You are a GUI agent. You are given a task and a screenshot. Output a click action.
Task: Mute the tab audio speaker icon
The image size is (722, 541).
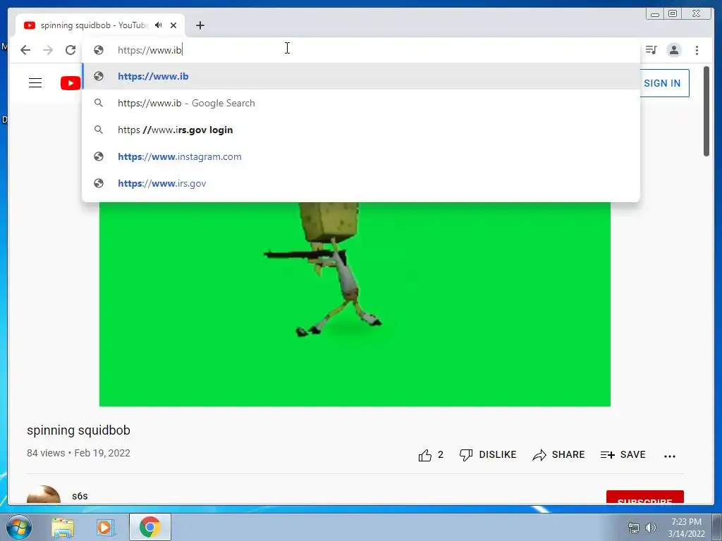(x=159, y=25)
